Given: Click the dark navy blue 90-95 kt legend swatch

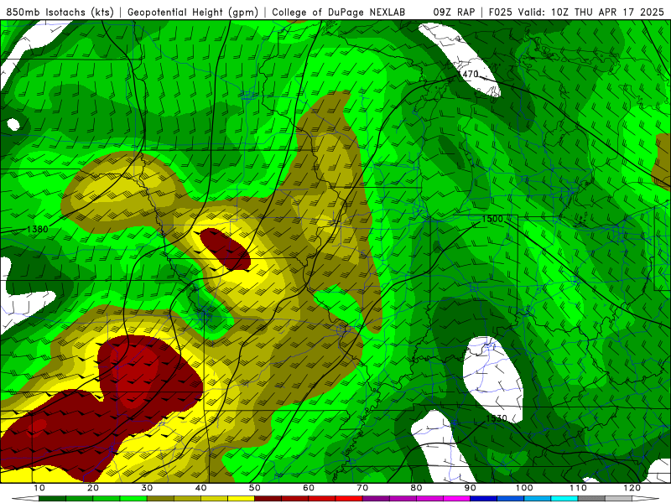Looking at the screenshot, I should [x=484, y=499].
